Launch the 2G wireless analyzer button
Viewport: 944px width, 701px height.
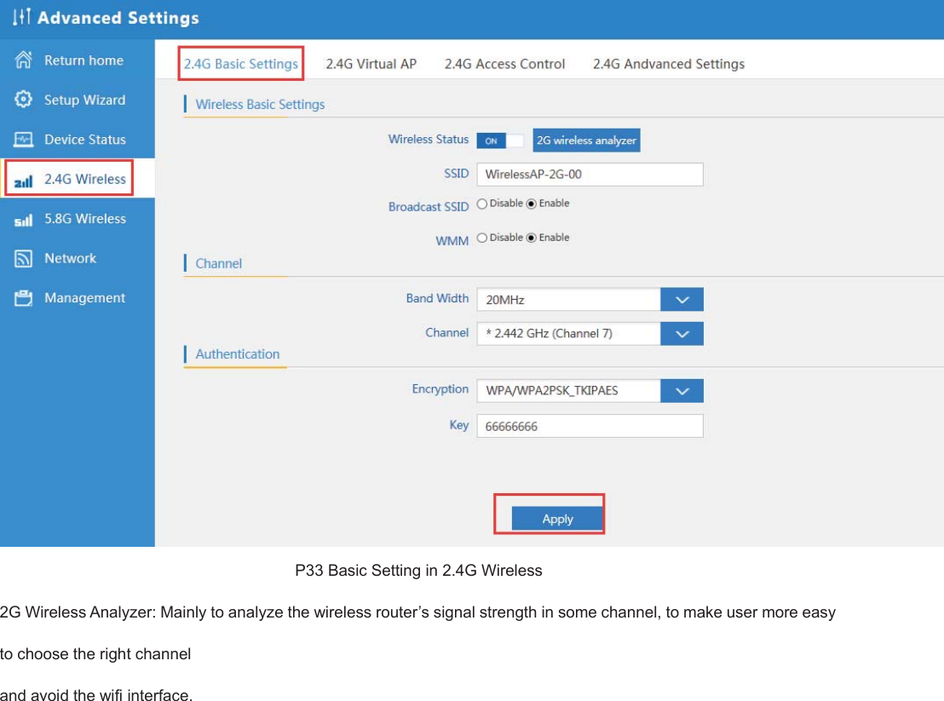coord(586,141)
